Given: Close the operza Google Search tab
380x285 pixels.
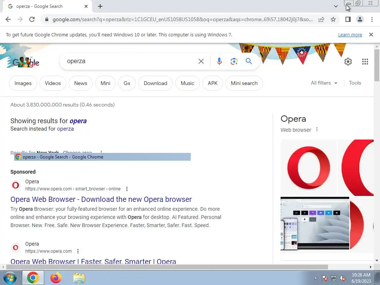Looking at the screenshot, I should [x=86, y=6].
